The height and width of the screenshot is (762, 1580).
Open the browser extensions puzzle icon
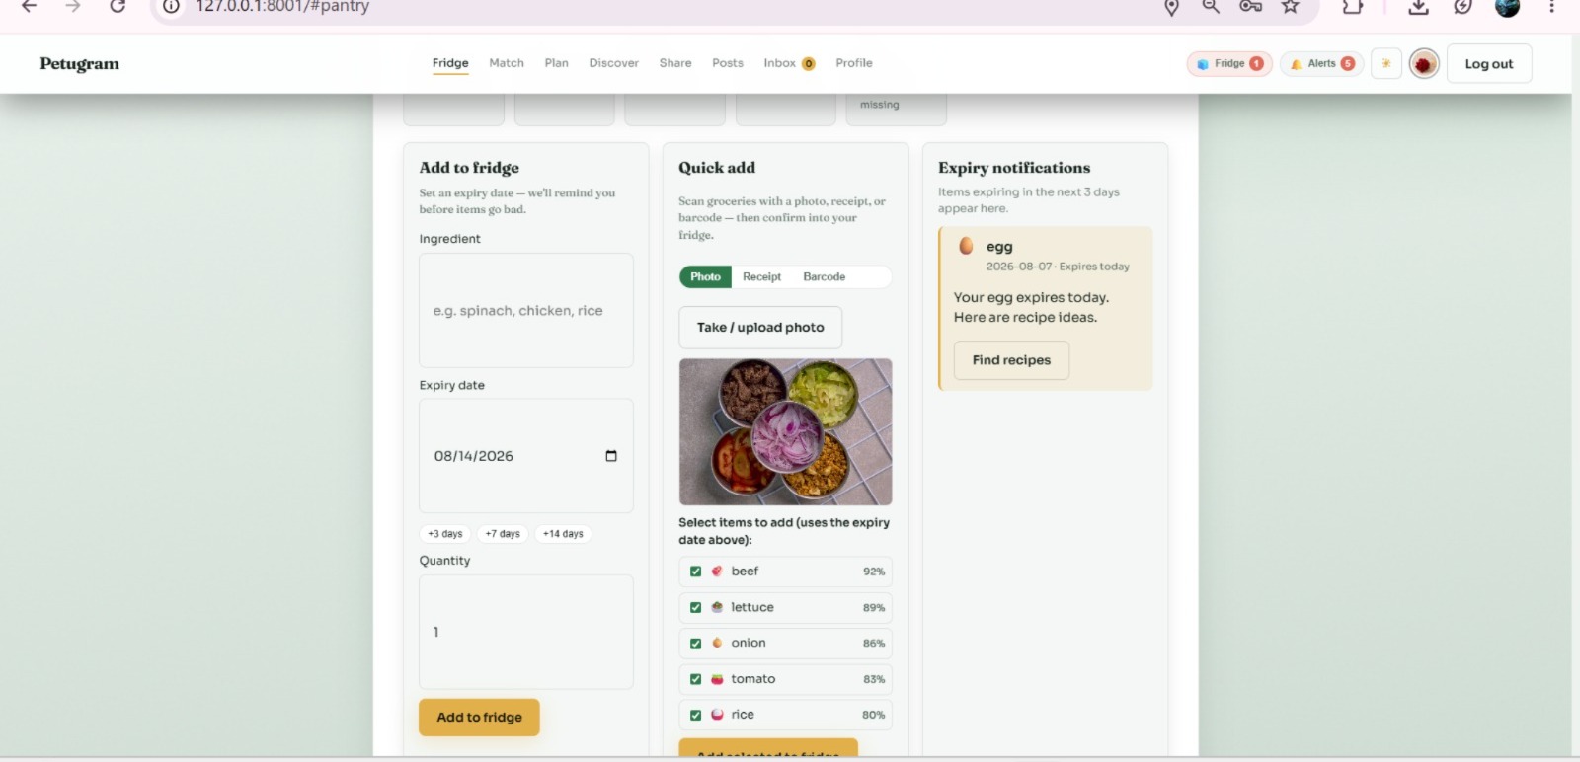coord(1352,6)
